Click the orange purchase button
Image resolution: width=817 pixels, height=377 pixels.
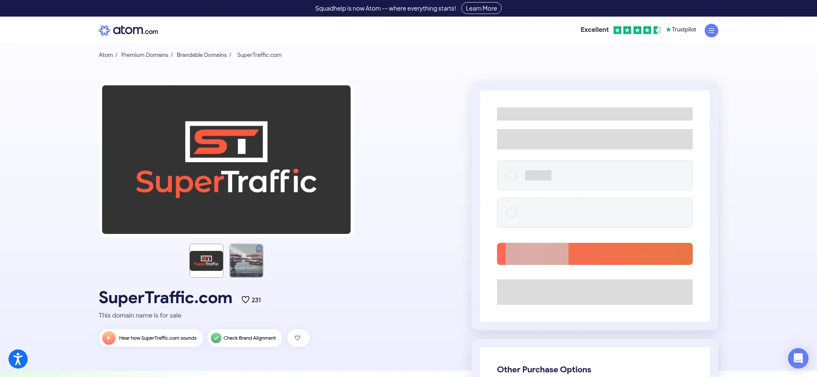pos(595,254)
